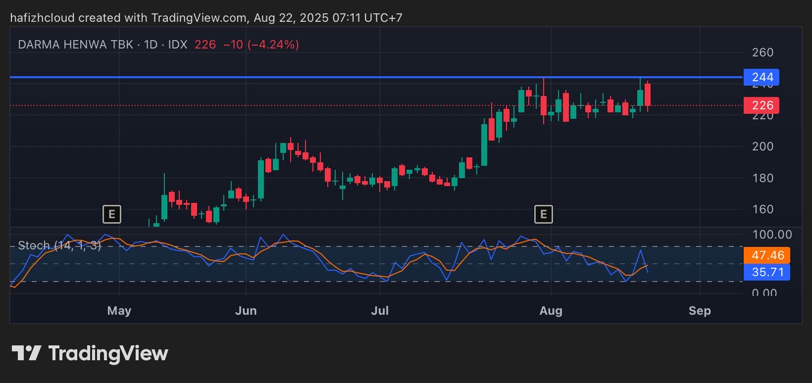Click the orange 47.46 stochastic value label
This screenshot has height=383, width=812.
(x=767, y=255)
